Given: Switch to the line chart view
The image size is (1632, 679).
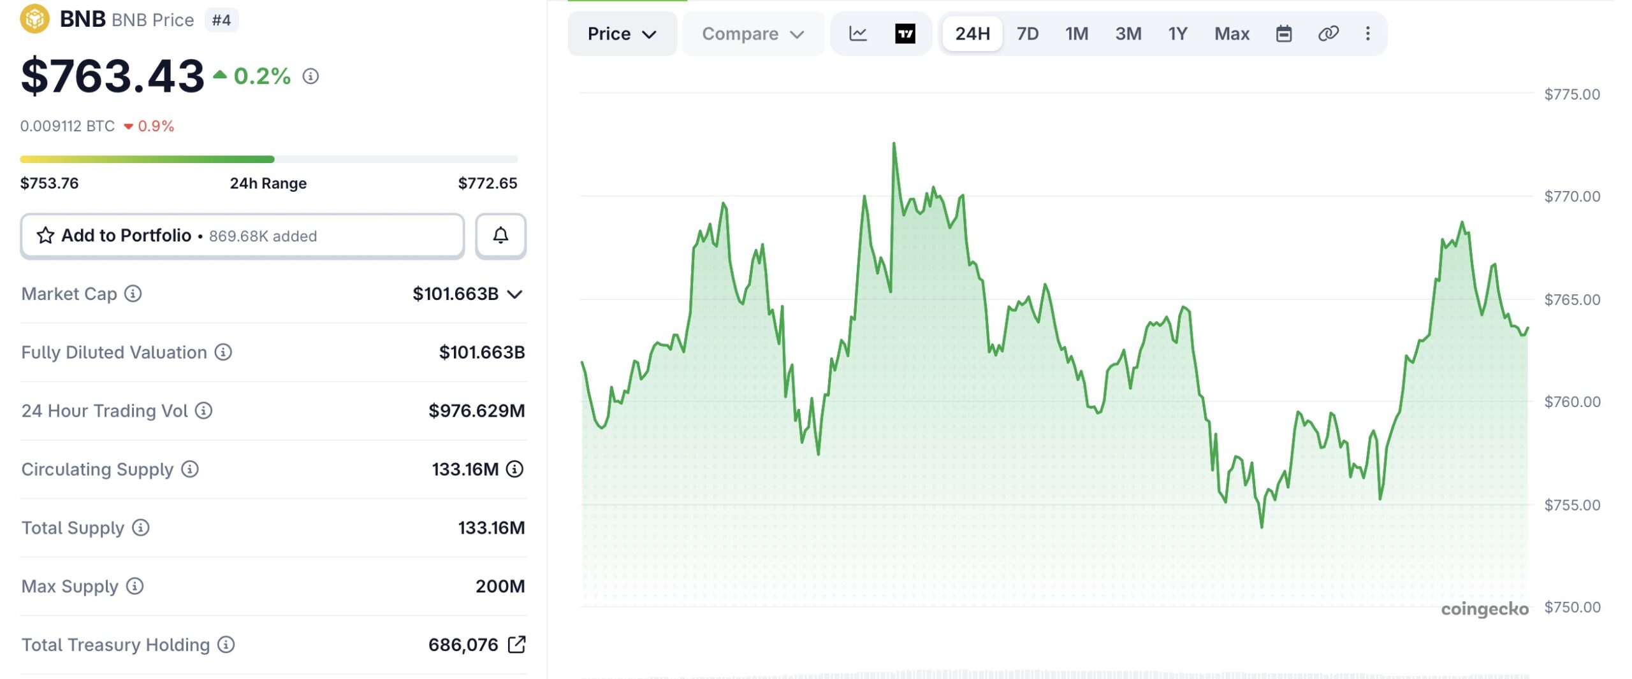Looking at the screenshot, I should (x=858, y=34).
